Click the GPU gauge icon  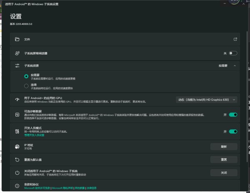17,99
